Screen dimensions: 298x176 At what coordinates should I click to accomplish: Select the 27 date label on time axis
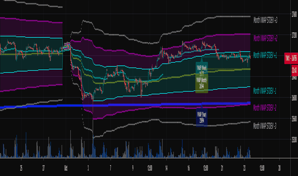tap(43, 168)
